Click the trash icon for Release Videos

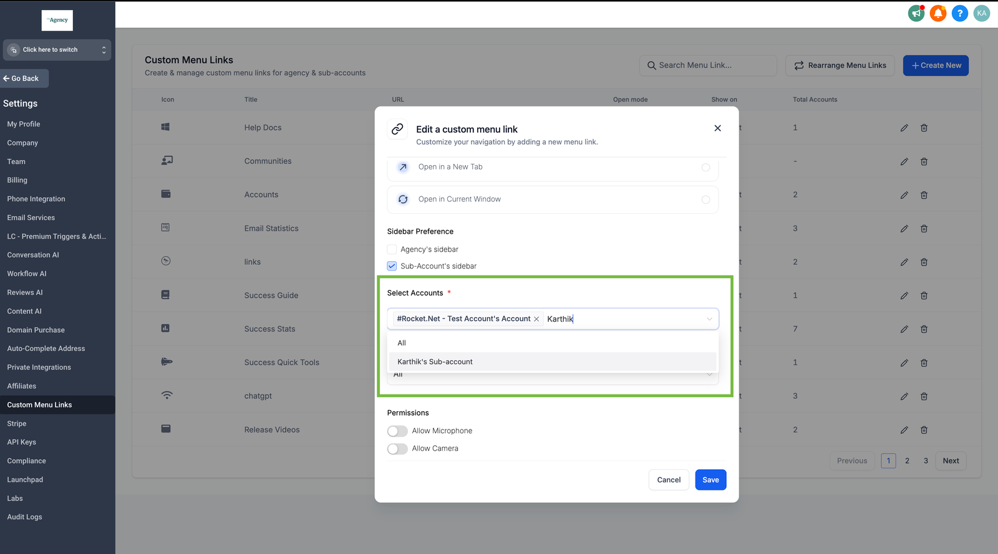click(924, 430)
